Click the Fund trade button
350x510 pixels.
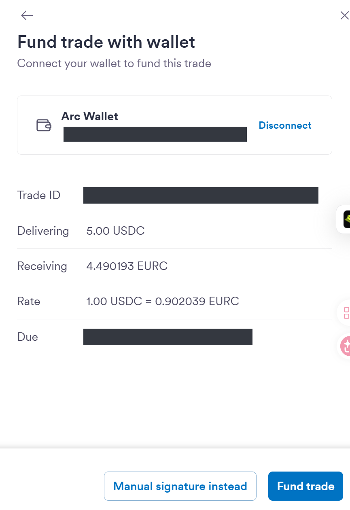coord(305,486)
